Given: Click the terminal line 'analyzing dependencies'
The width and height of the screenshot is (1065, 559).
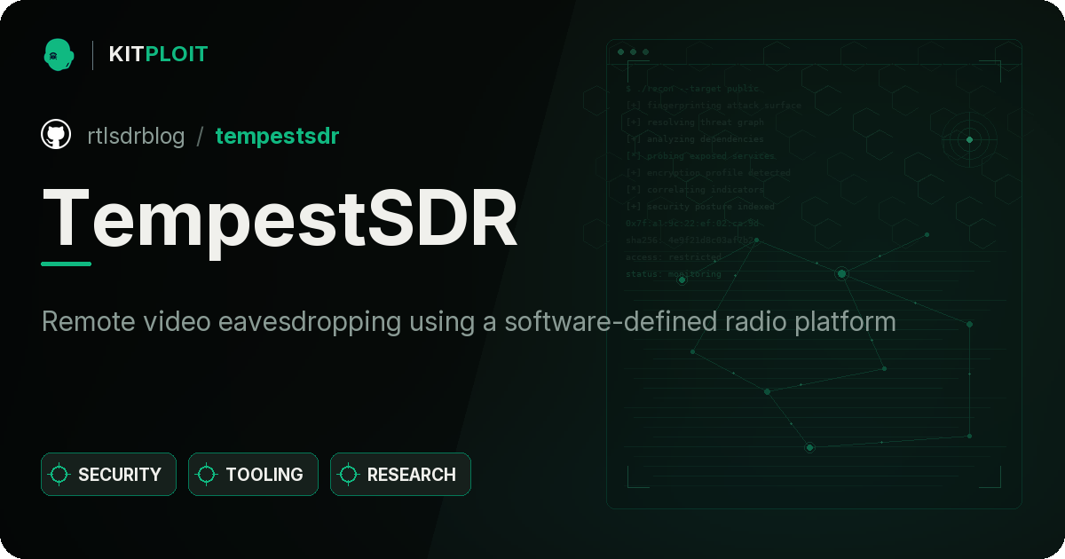Looking at the screenshot, I should (695, 139).
